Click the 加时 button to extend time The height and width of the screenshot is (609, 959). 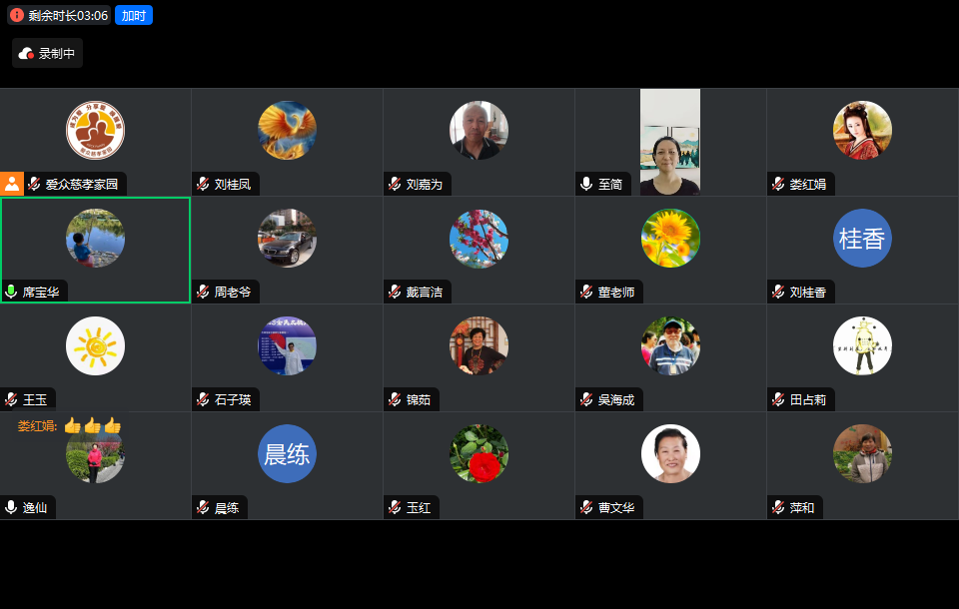[x=133, y=15]
